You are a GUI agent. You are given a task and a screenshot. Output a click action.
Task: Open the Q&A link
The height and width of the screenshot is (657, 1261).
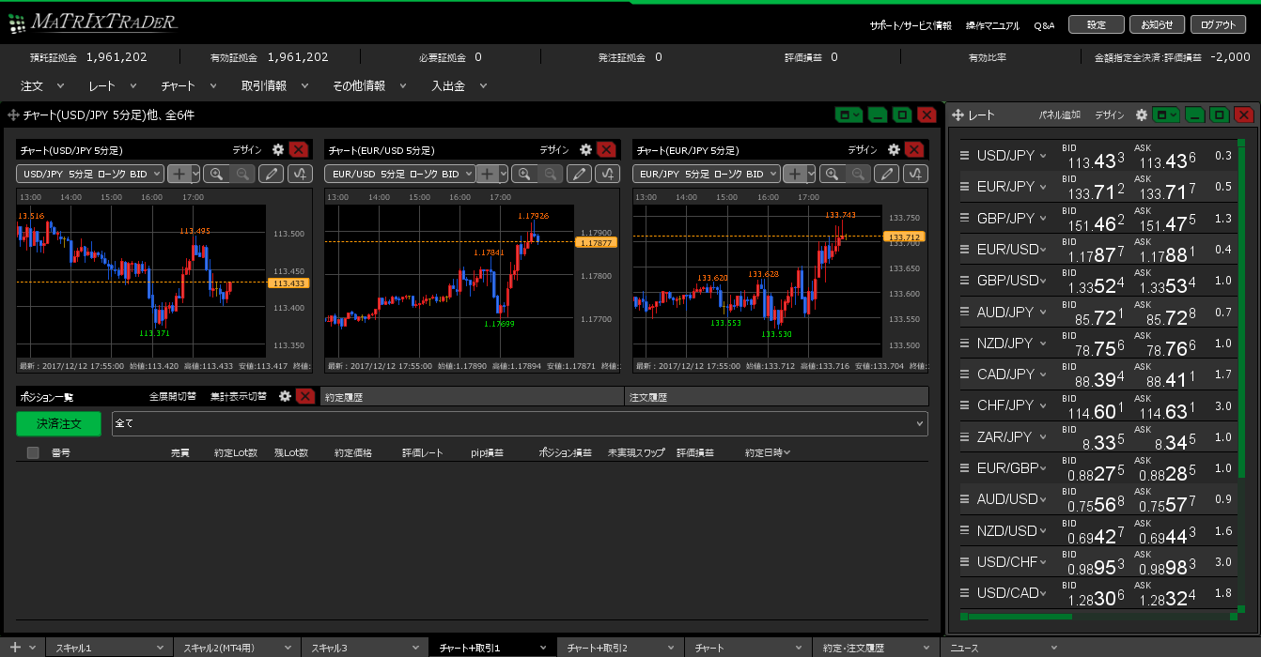(x=1044, y=26)
